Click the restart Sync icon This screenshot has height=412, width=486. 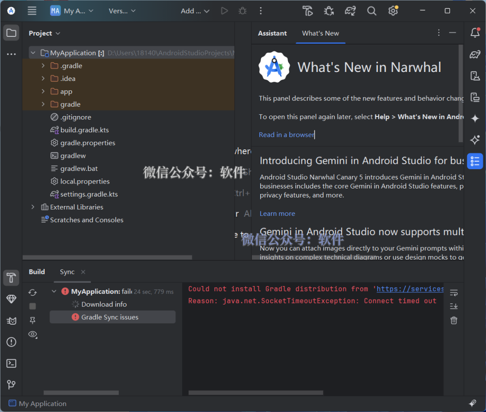click(x=32, y=292)
